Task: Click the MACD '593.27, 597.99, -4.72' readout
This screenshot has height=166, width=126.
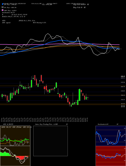Action: [x=15, y=17]
